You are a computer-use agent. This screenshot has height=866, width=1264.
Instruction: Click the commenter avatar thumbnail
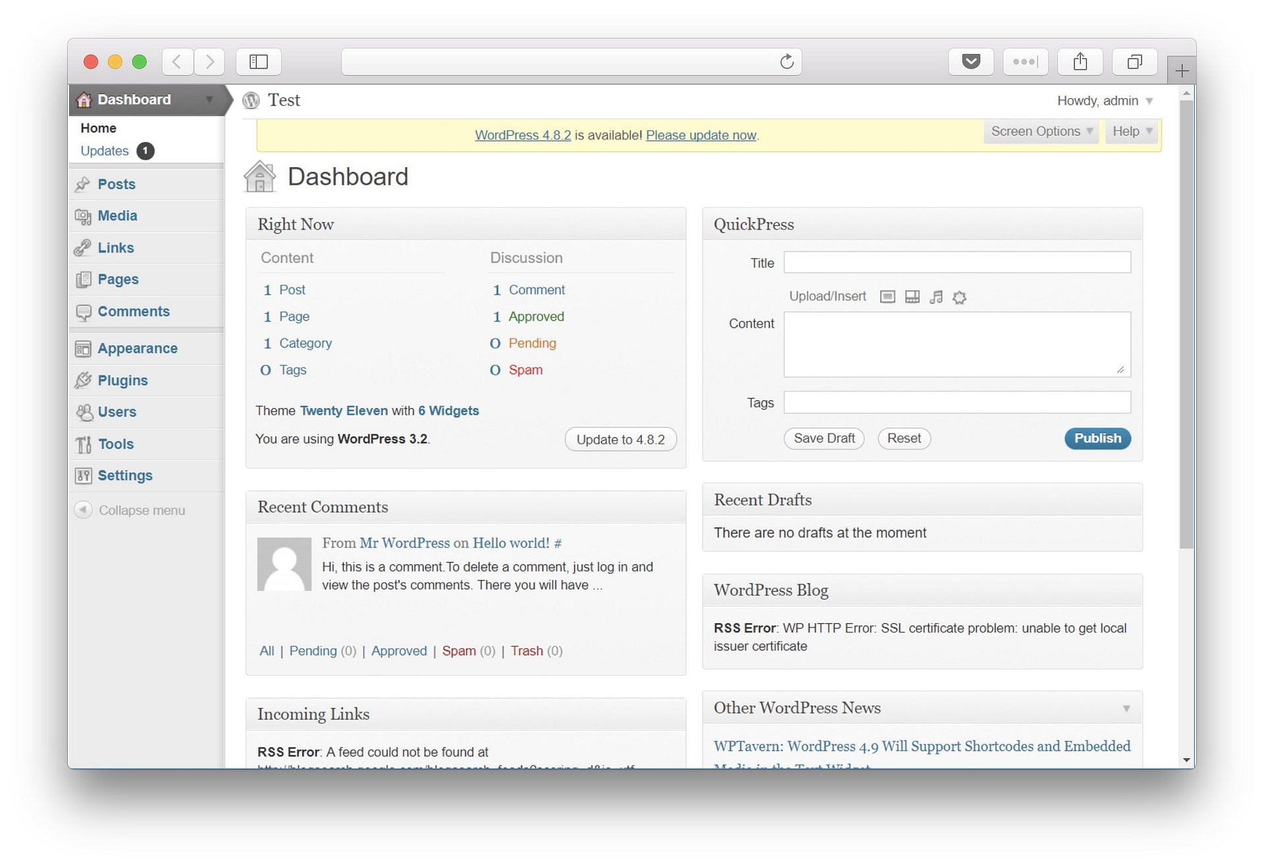pos(284,565)
